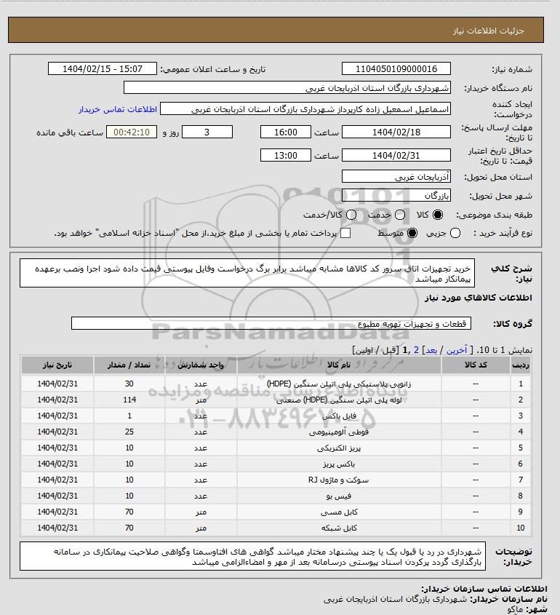Click item name پریز الکتریکی
The width and height of the screenshot is (560, 615).
[339, 448]
